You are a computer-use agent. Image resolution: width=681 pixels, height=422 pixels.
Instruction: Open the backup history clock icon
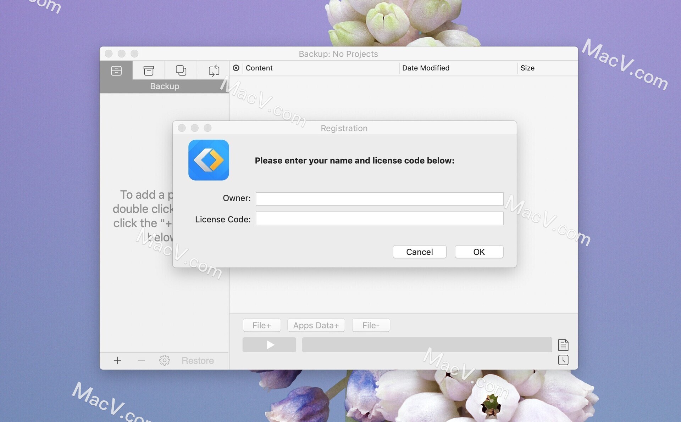pyautogui.click(x=563, y=360)
